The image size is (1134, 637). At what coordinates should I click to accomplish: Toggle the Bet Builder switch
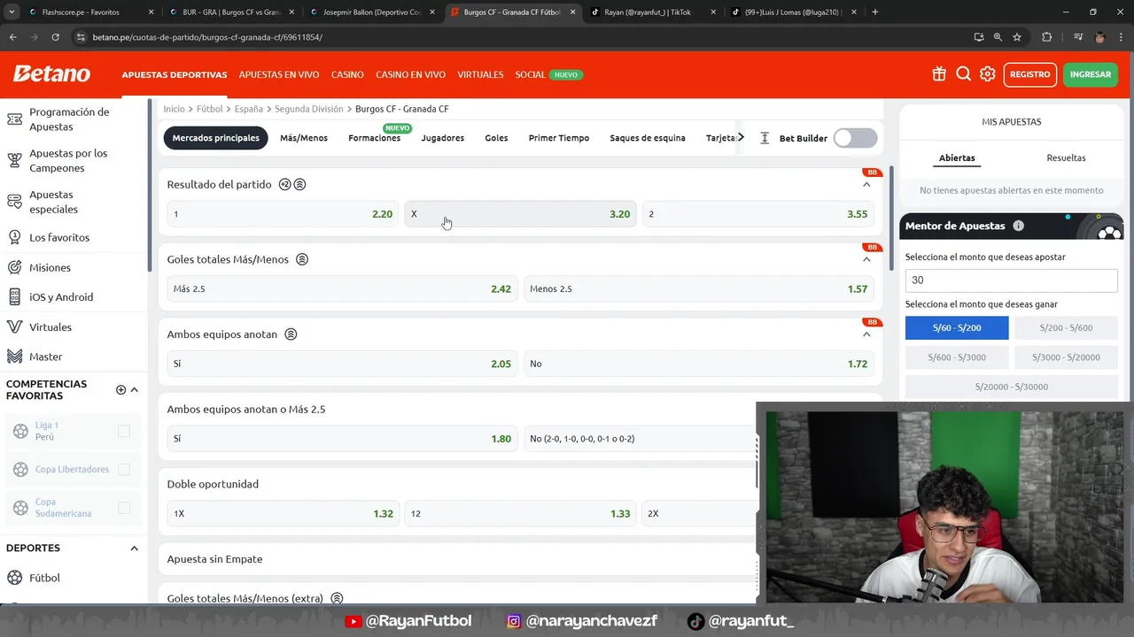click(x=855, y=138)
